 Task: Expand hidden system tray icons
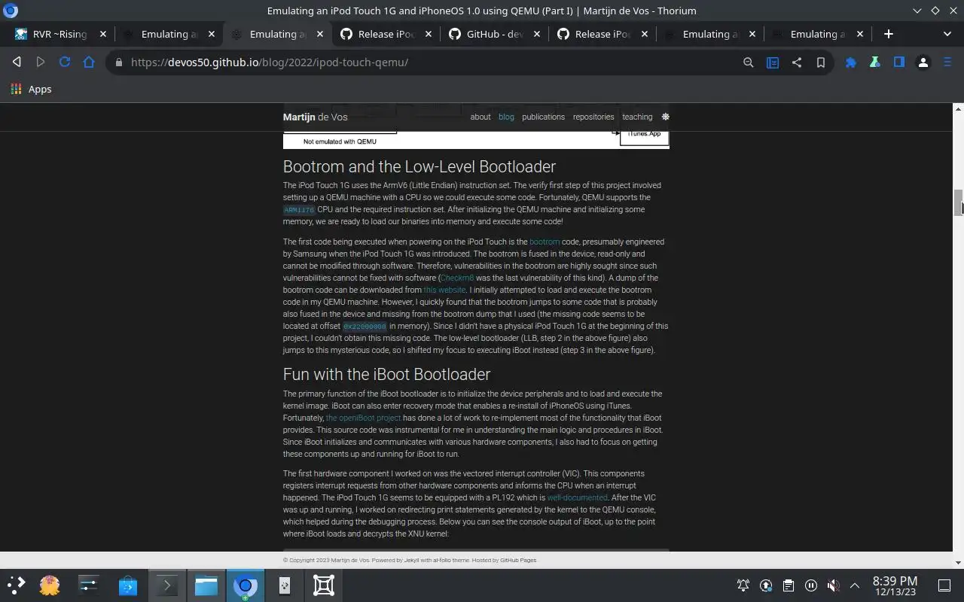(855, 585)
